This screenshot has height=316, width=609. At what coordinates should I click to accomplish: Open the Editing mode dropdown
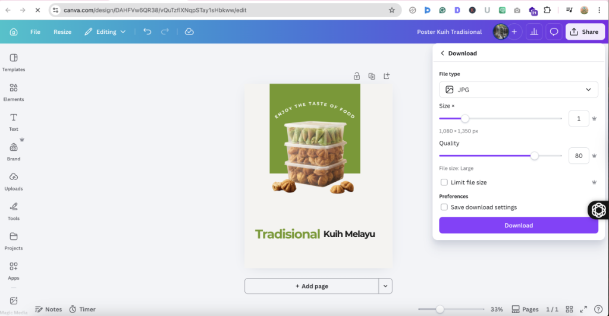pyautogui.click(x=105, y=32)
